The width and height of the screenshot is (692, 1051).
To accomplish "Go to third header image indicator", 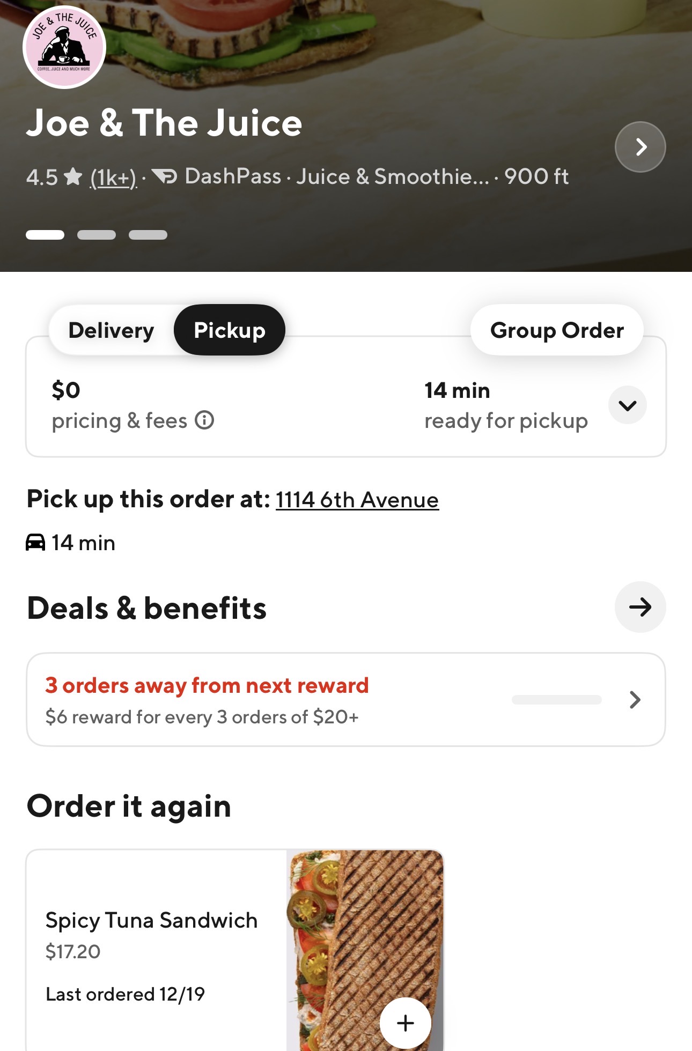I will [x=148, y=235].
